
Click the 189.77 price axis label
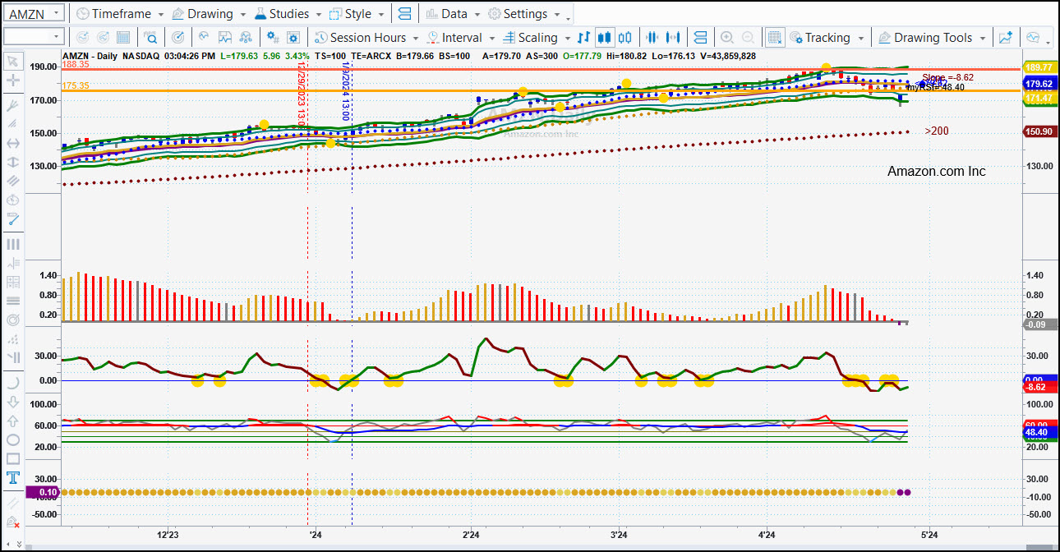pos(1039,67)
